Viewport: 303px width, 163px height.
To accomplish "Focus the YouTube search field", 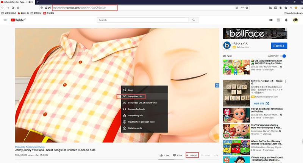I will coord(143,20).
